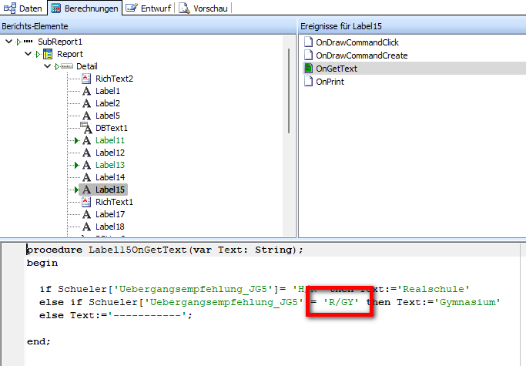Screen dimensions: 526x366
Task: Click the DBText1 data-text icon
Action: point(86,128)
